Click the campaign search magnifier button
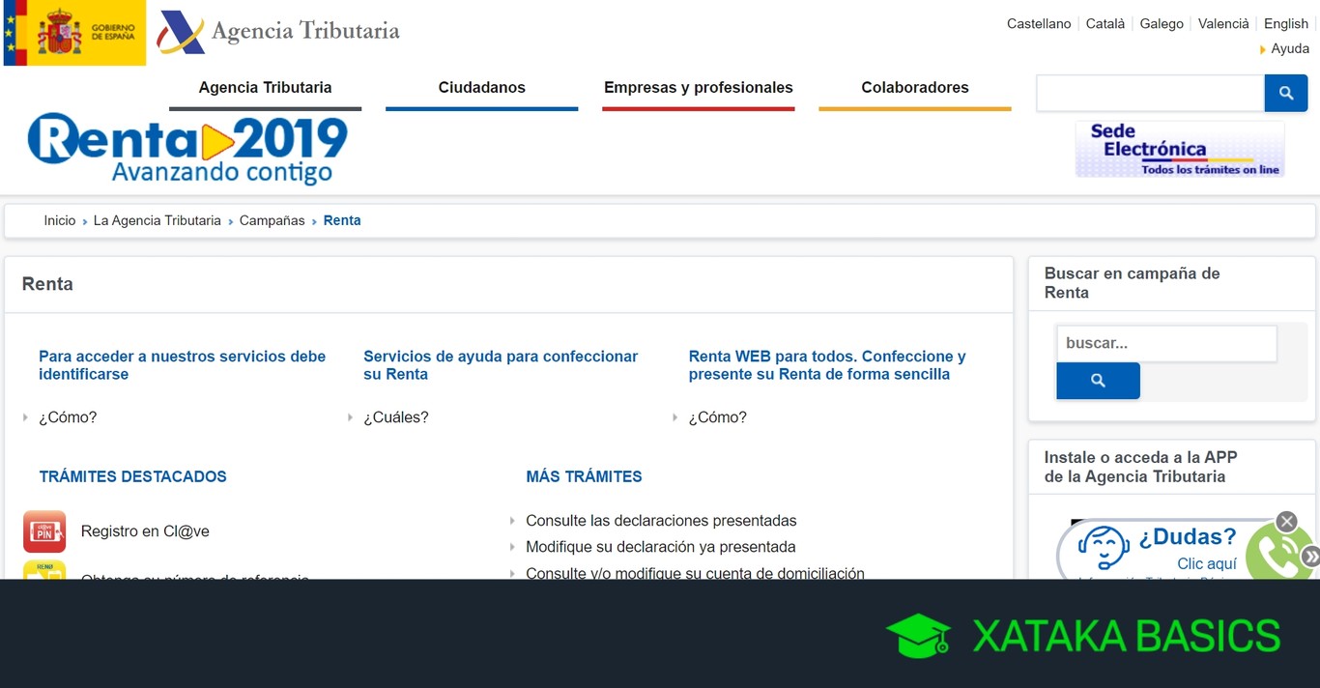Viewport: 1320px width, 688px height. [1098, 381]
